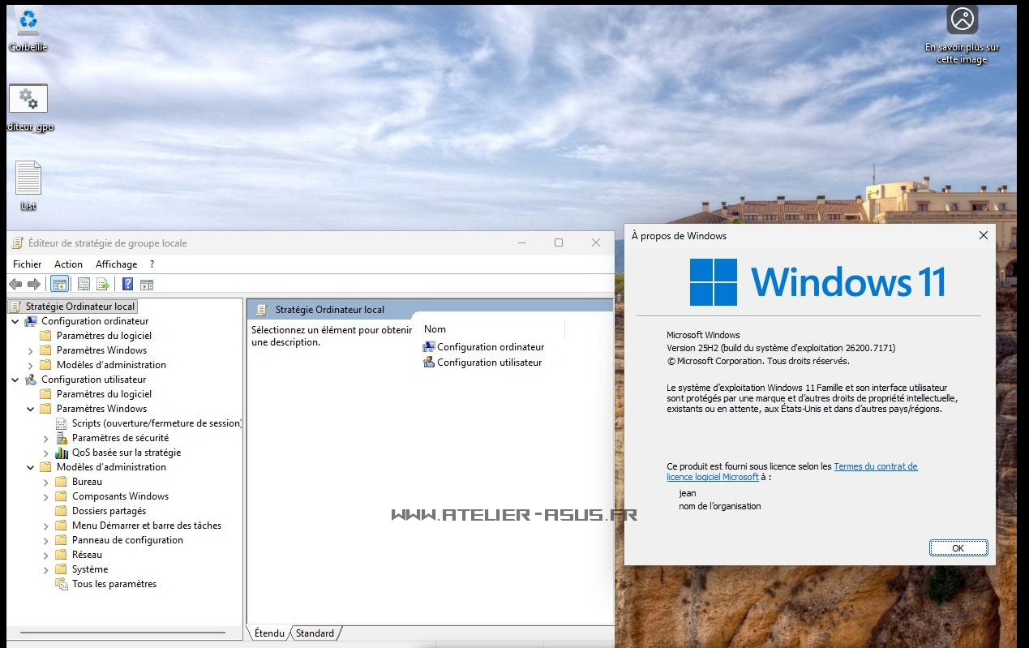The width and height of the screenshot is (1029, 648).
Task: Open Help via the blue question mark icon
Action: pos(127,284)
